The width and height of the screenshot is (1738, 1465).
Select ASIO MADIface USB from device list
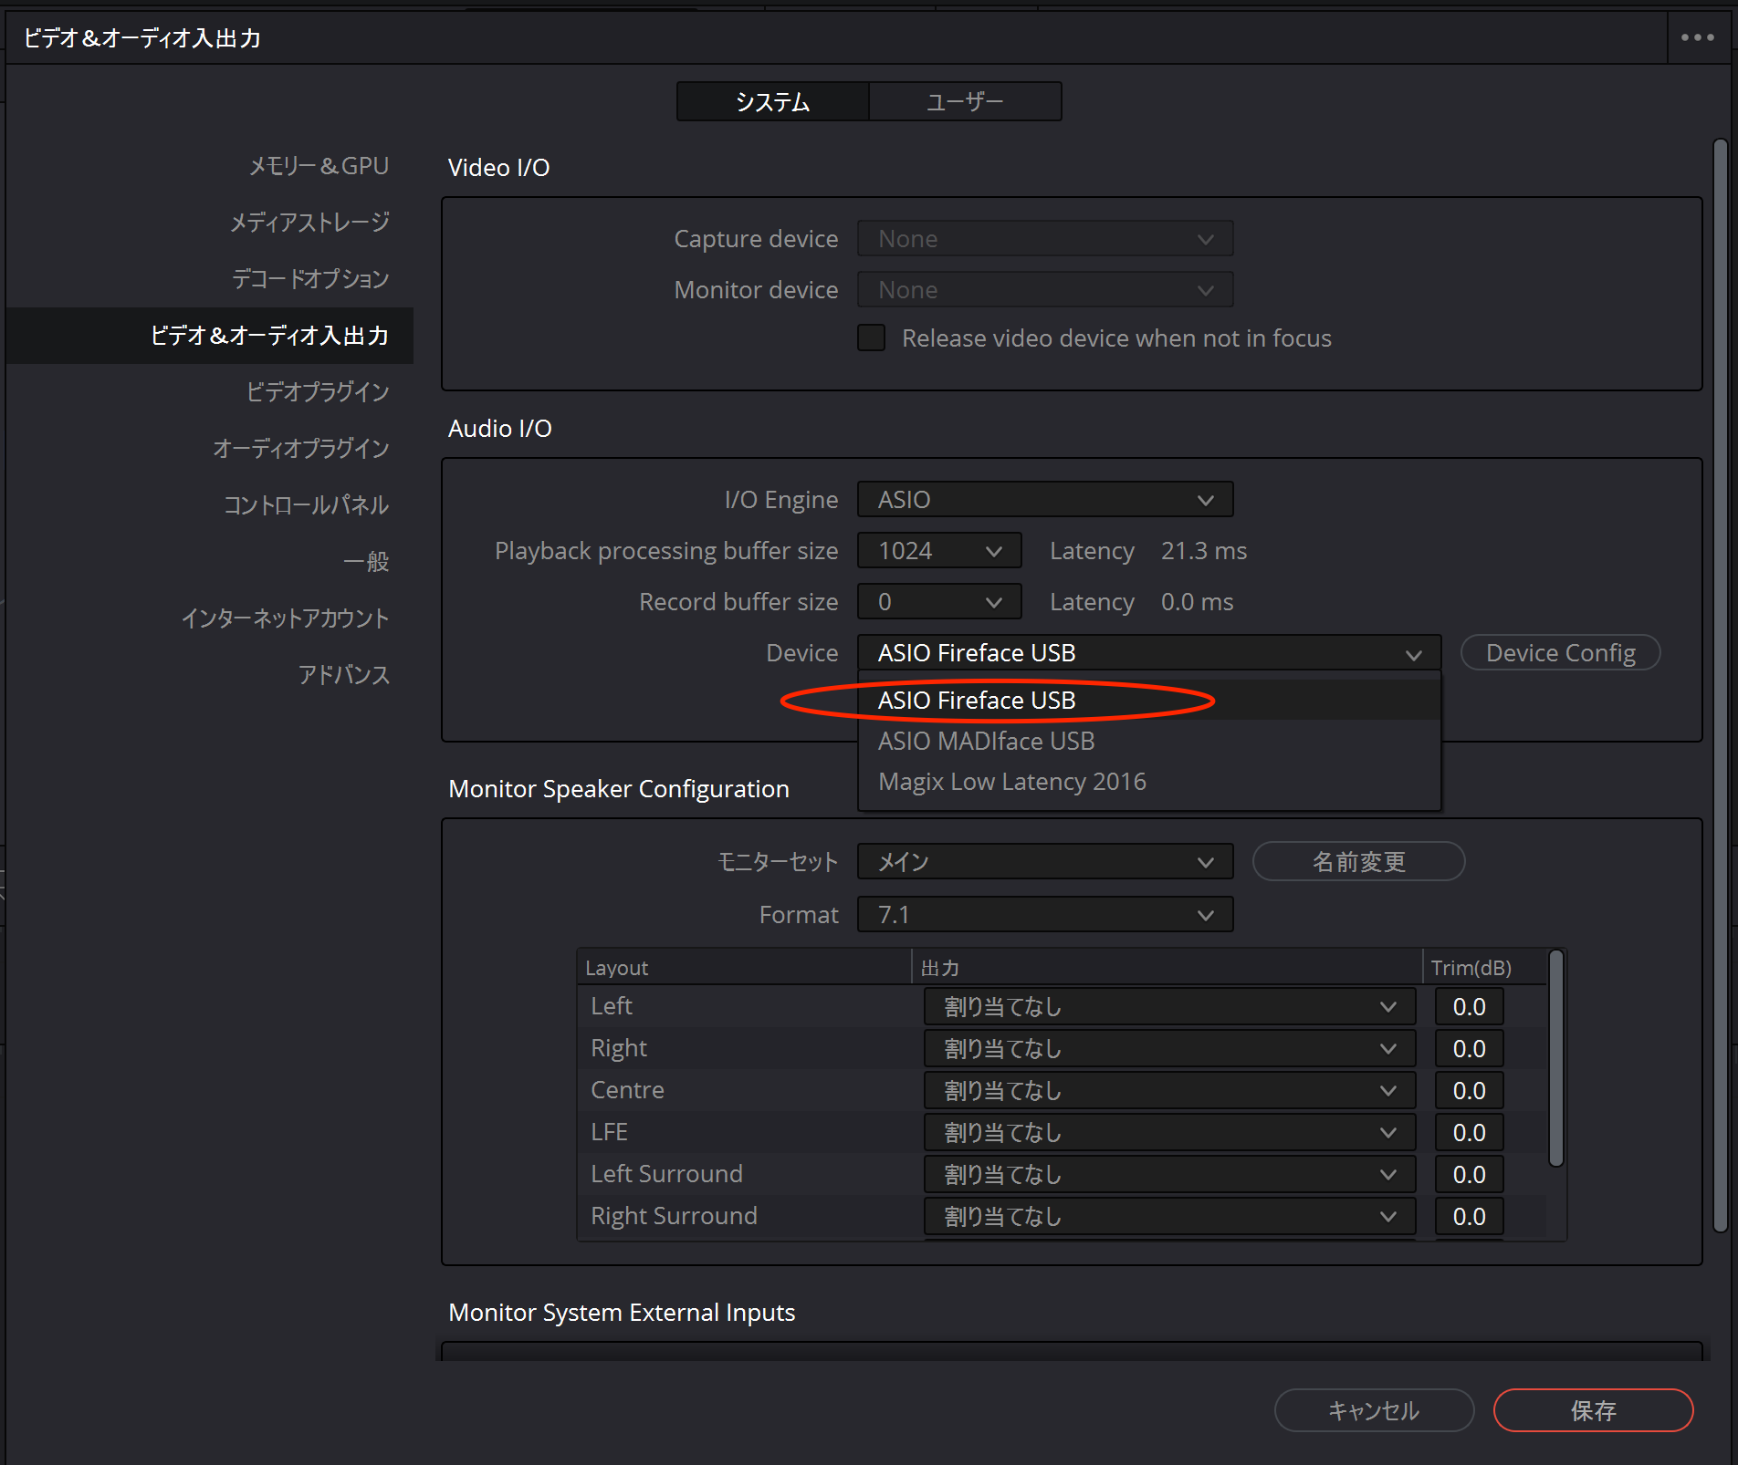pos(986,741)
